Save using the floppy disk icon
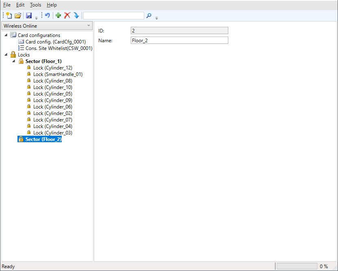This screenshot has width=338, height=271. tap(29, 15)
